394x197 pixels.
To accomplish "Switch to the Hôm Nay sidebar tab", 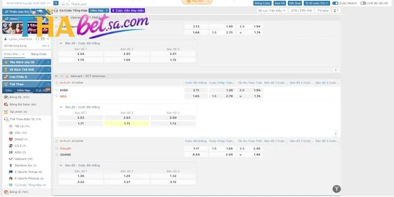I will tap(23, 91).
